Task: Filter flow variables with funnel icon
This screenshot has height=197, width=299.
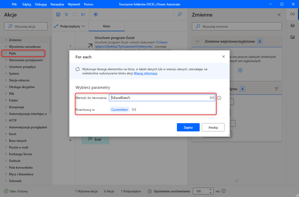Action: coord(276,89)
